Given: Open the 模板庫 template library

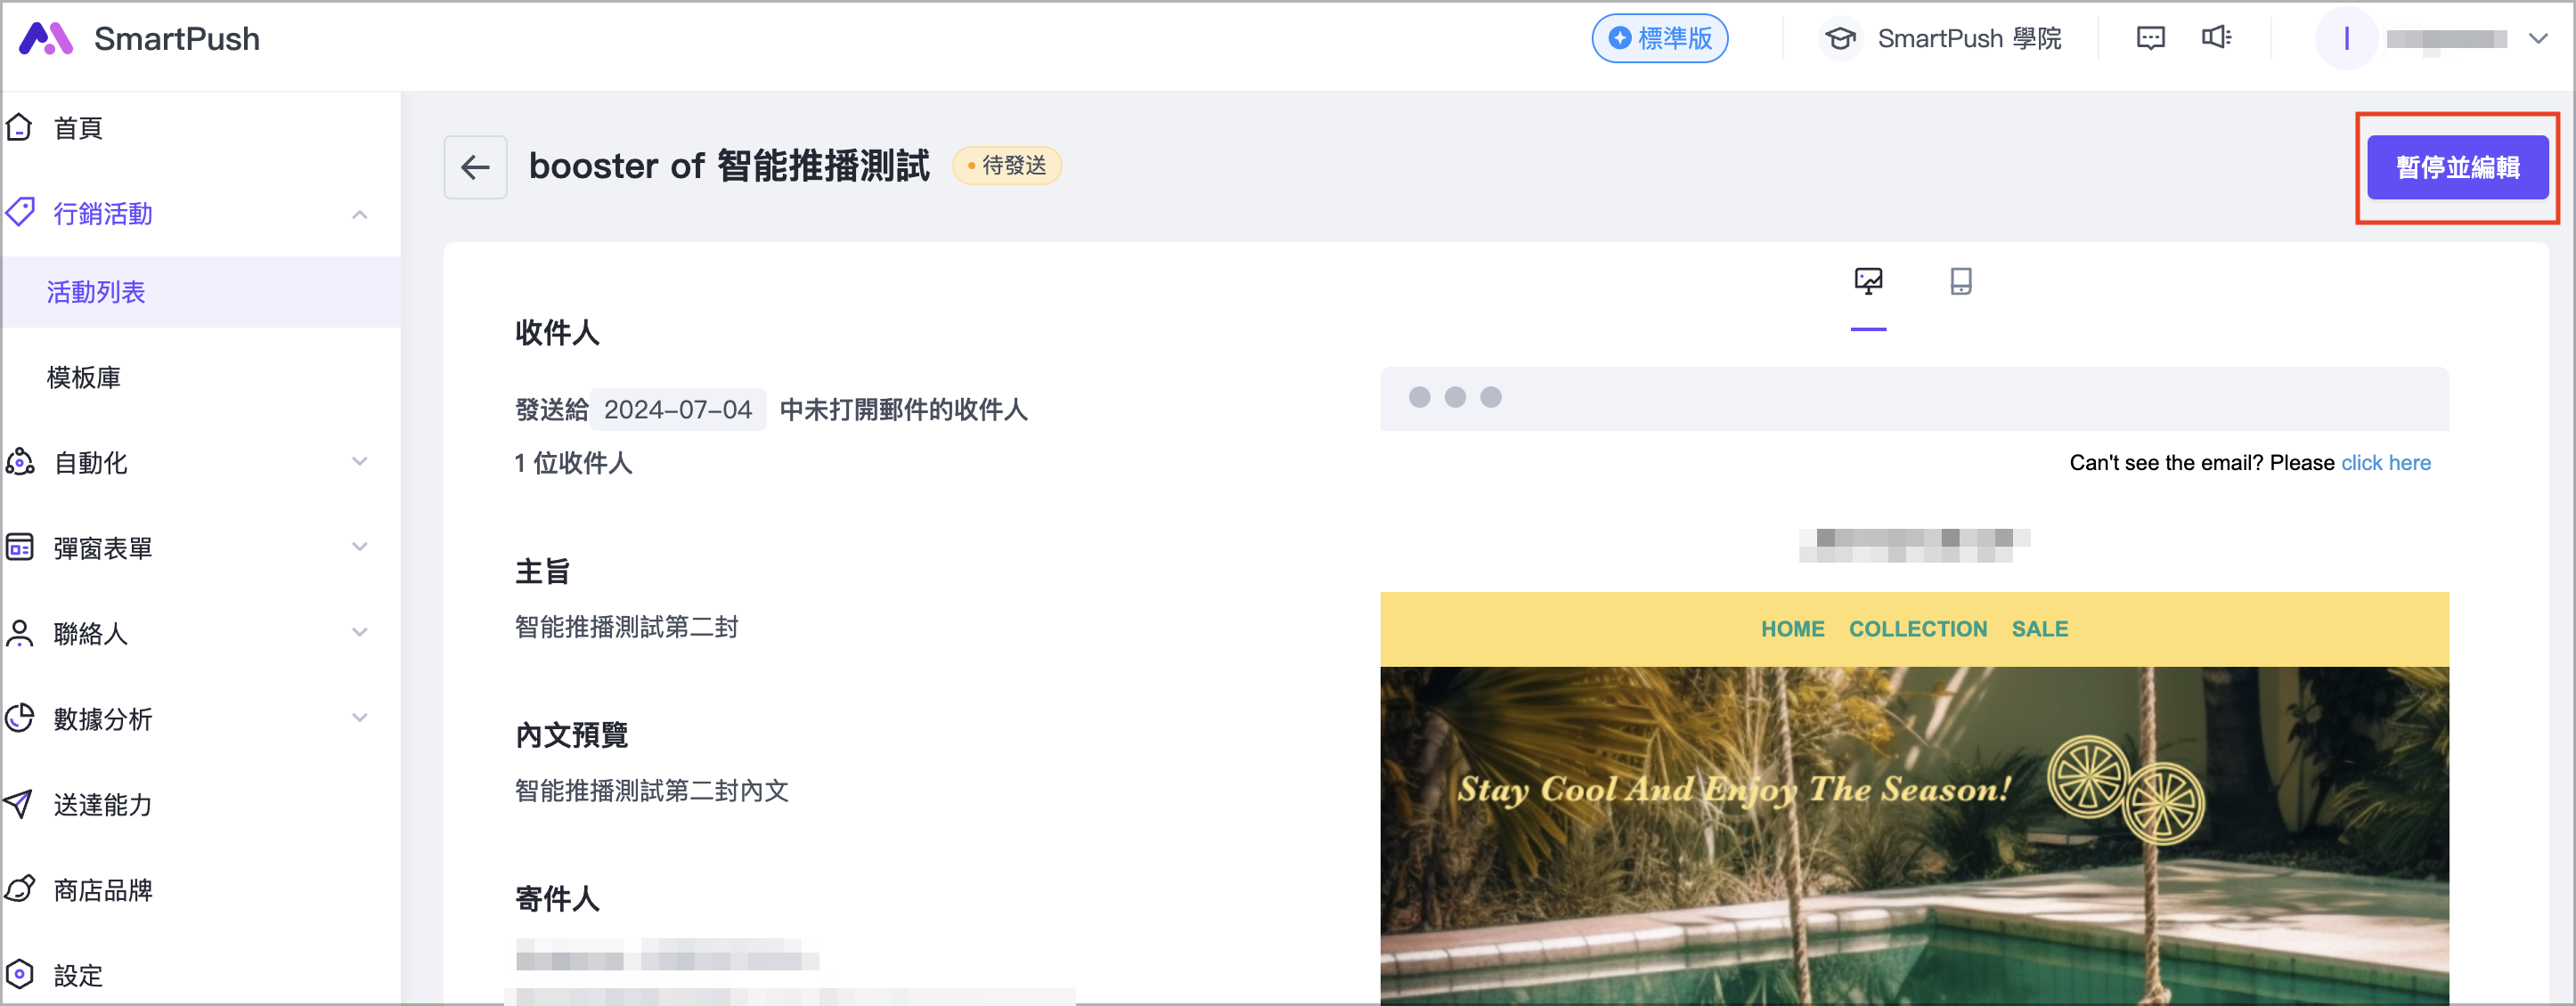Looking at the screenshot, I should click(84, 377).
